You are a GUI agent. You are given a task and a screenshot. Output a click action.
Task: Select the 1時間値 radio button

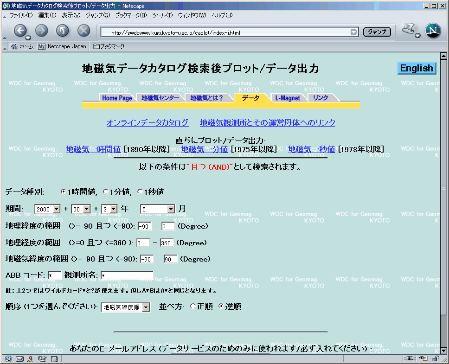[64, 192]
